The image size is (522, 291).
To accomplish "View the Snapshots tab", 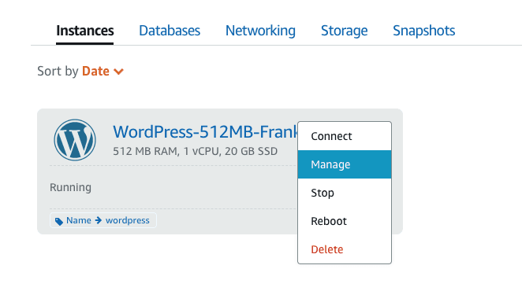I will click(423, 31).
